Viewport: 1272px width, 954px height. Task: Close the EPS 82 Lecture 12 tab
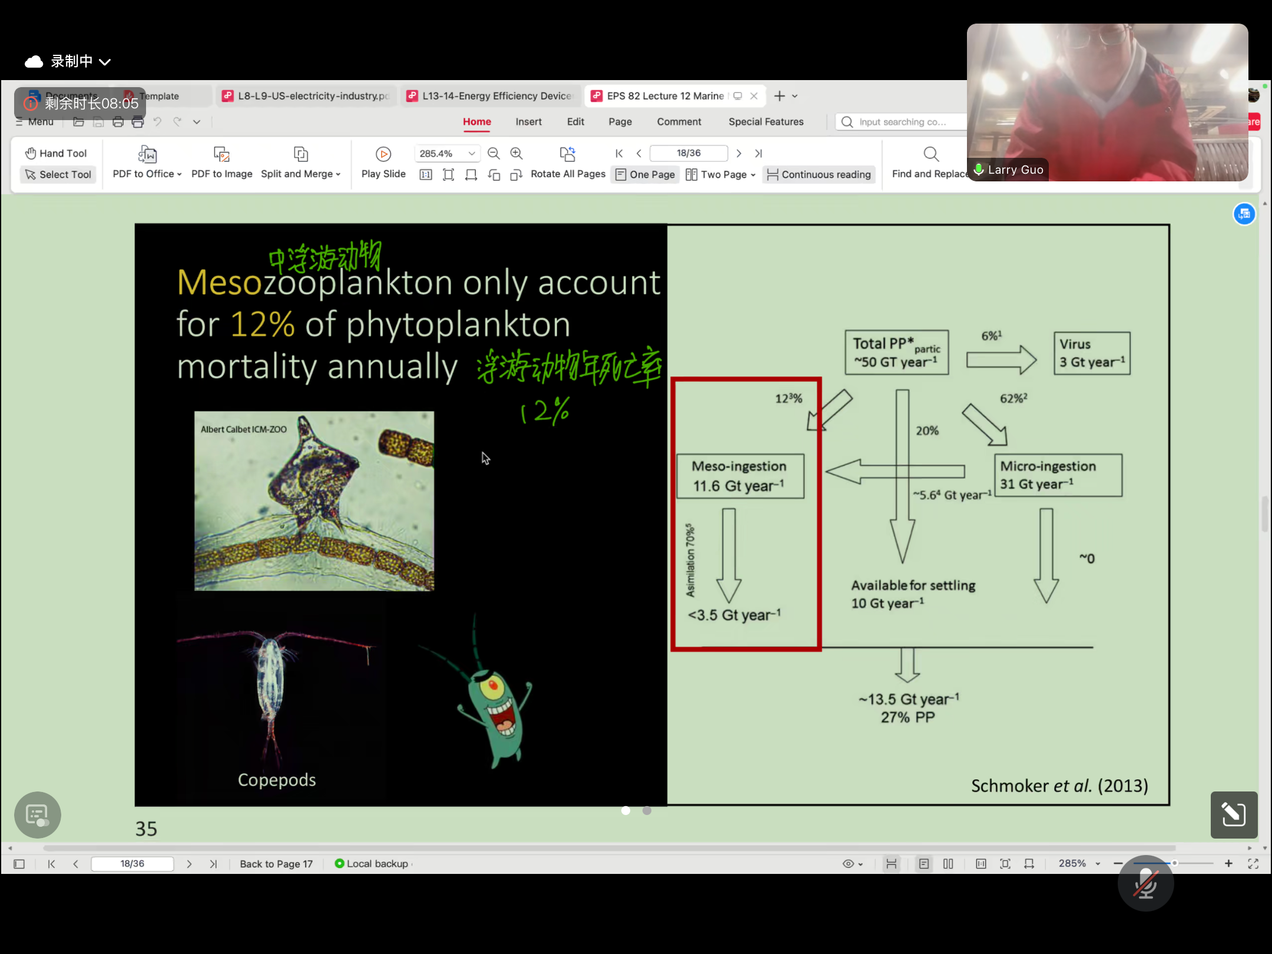(754, 96)
